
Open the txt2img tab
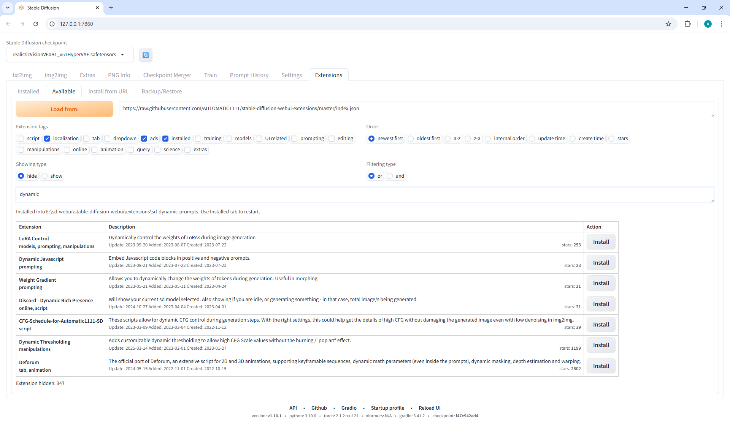tap(22, 75)
